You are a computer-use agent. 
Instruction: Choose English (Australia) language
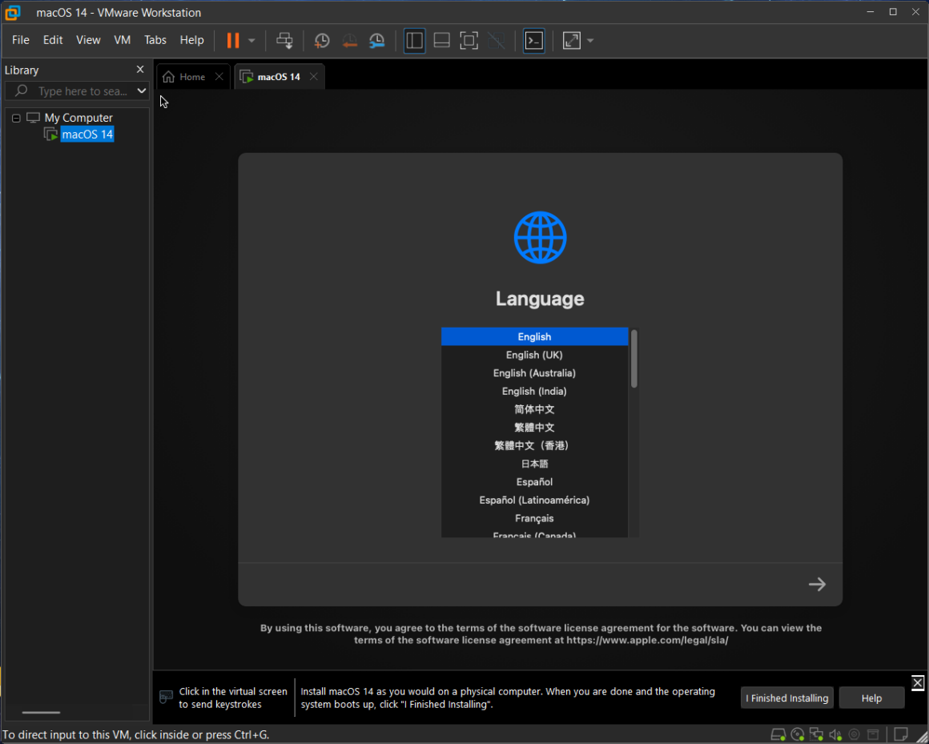(534, 372)
